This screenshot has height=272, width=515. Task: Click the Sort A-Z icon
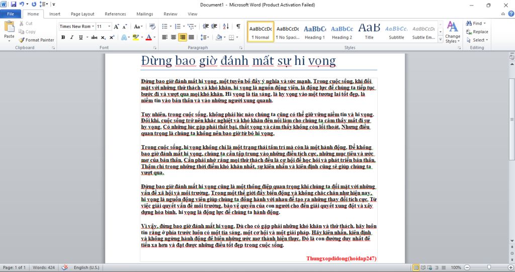click(x=226, y=26)
